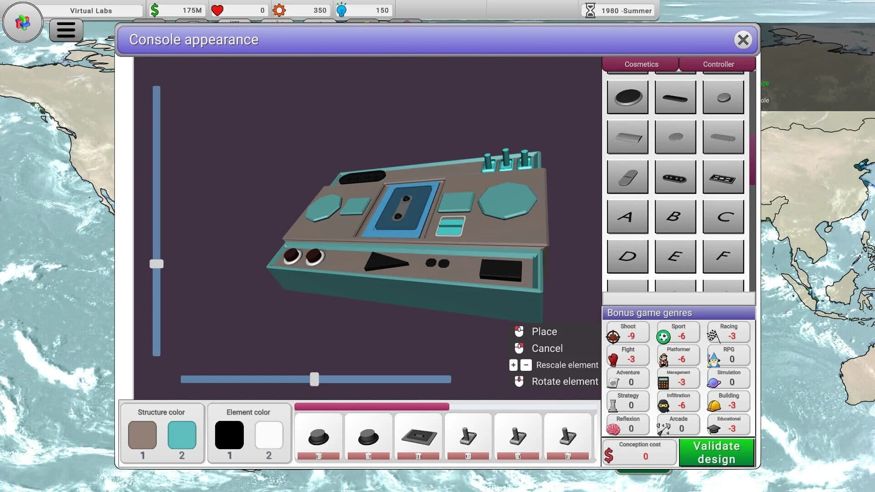Screen dimensions: 875x492
Task: Switch to the Controller tab
Action: coord(719,64)
